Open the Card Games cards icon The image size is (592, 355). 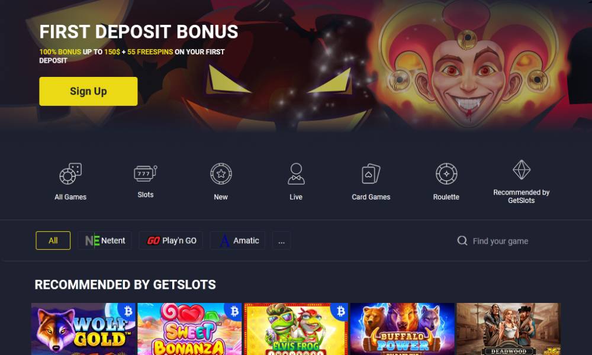pos(371,173)
